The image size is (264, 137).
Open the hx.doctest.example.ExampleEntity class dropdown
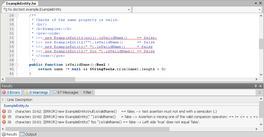tap(129, 10)
